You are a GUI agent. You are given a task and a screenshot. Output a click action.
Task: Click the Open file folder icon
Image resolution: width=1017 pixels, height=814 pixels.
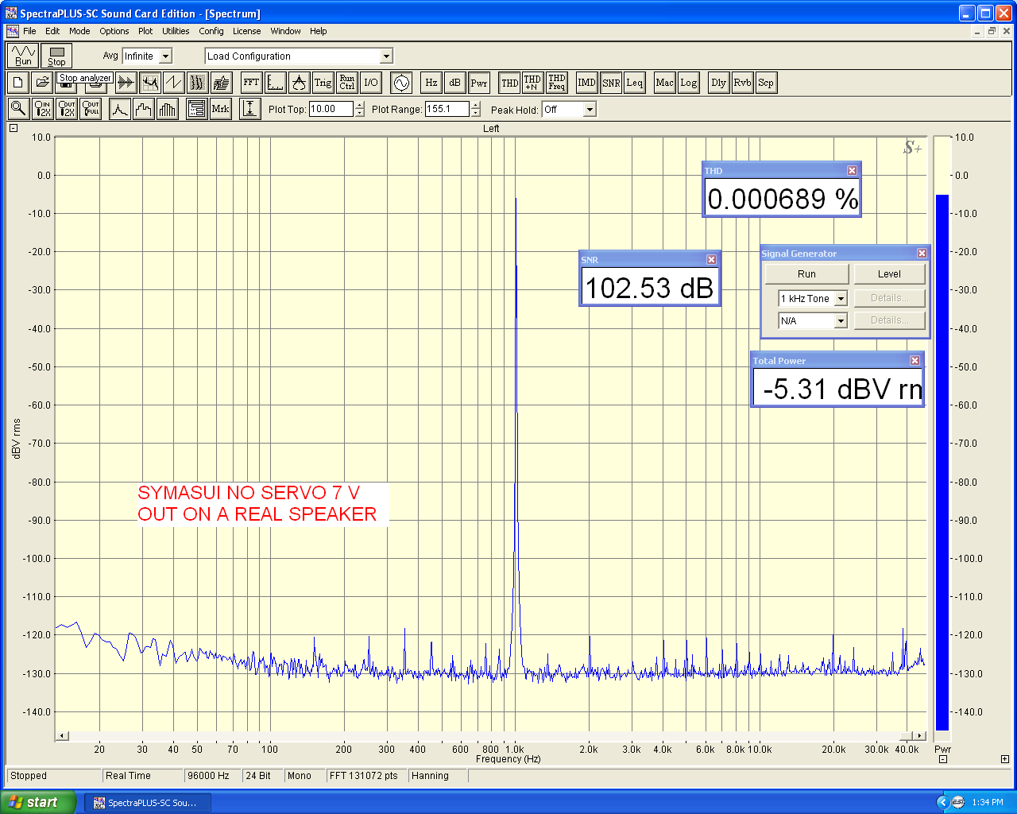pyautogui.click(x=42, y=82)
